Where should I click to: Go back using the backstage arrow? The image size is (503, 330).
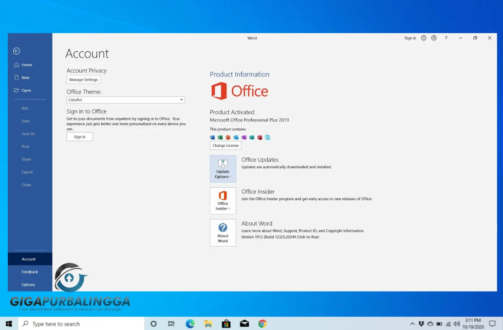tap(17, 51)
